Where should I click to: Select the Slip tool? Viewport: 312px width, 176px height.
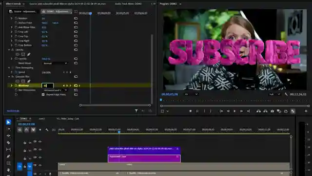pos(8,149)
